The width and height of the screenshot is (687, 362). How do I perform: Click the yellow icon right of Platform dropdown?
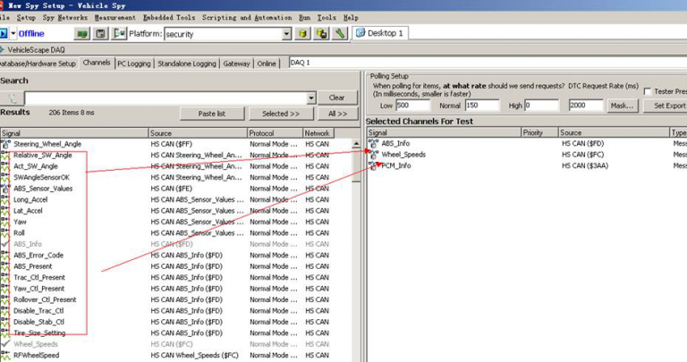[x=303, y=34]
